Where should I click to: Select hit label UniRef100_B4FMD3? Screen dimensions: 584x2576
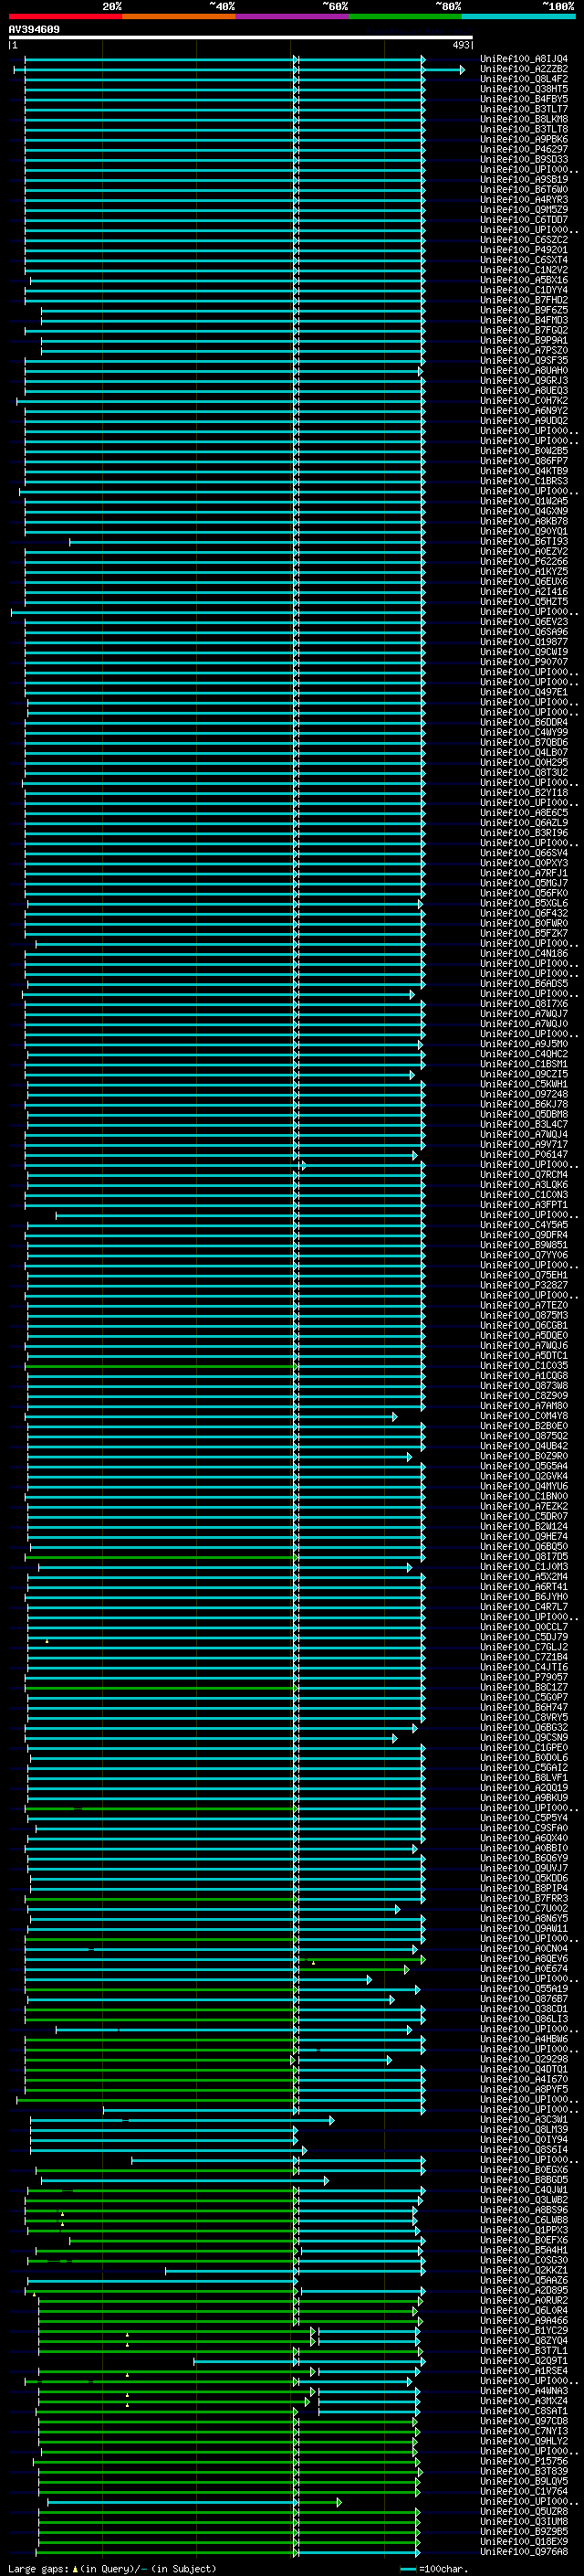pos(524,320)
